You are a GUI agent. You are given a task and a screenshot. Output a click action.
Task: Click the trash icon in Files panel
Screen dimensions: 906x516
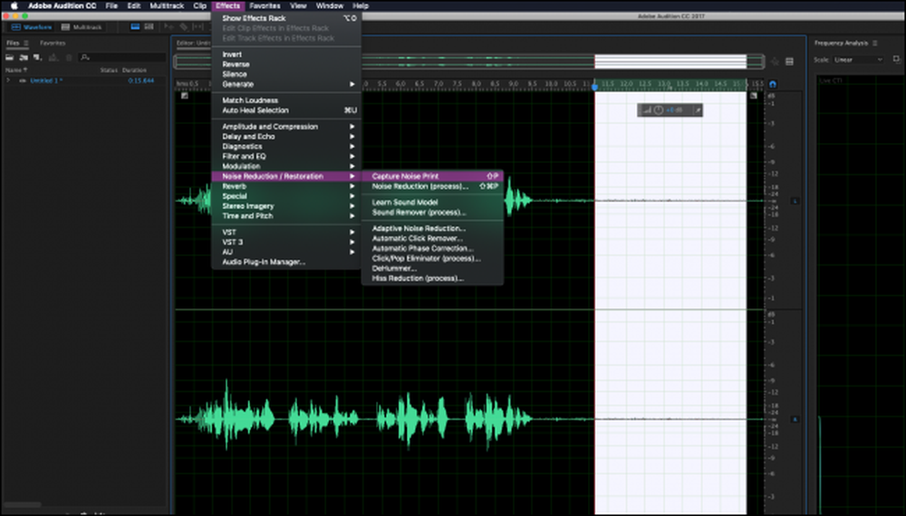tap(69, 57)
